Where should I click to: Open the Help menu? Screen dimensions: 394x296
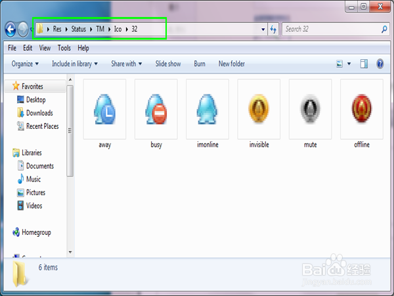pos(83,48)
